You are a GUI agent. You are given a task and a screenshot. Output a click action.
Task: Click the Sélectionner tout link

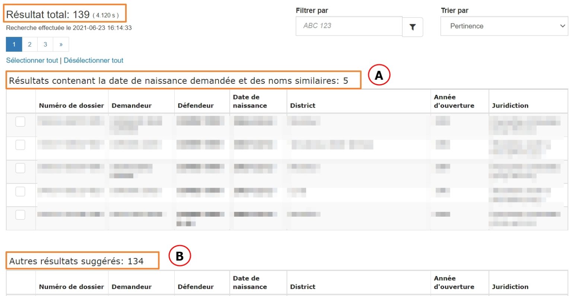tap(31, 60)
